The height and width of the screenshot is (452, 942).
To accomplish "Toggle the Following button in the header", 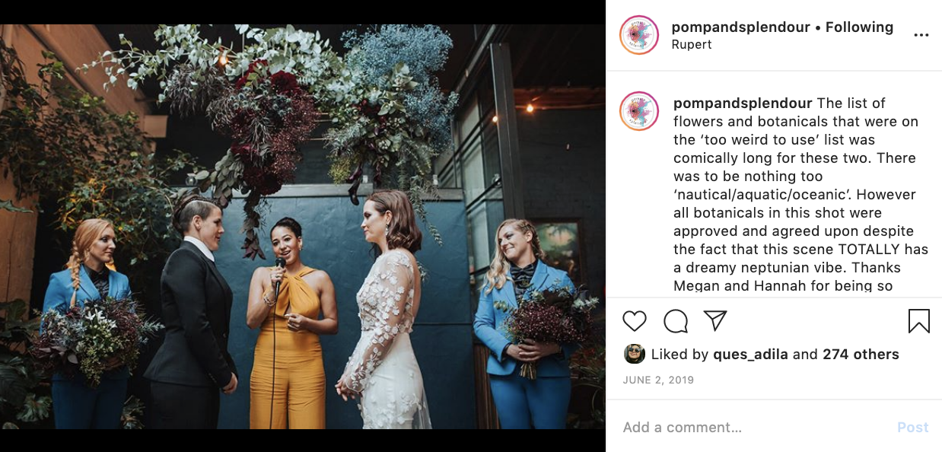I will click(x=859, y=27).
